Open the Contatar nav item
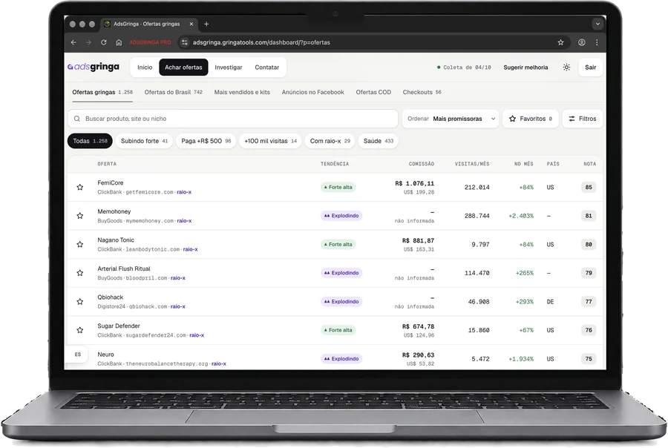668x448 pixels. [x=267, y=67]
